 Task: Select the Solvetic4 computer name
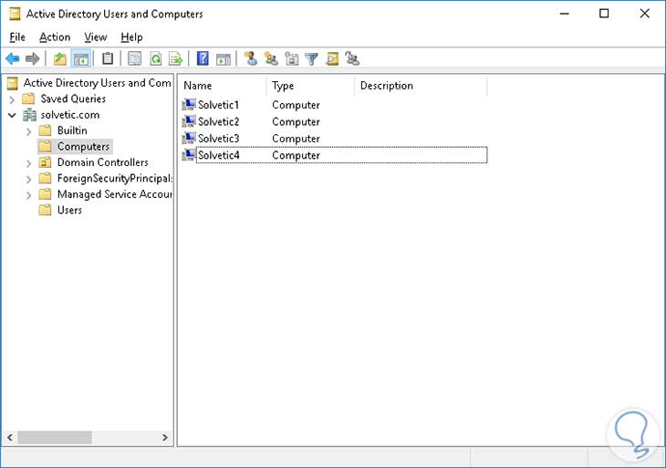(219, 155)
